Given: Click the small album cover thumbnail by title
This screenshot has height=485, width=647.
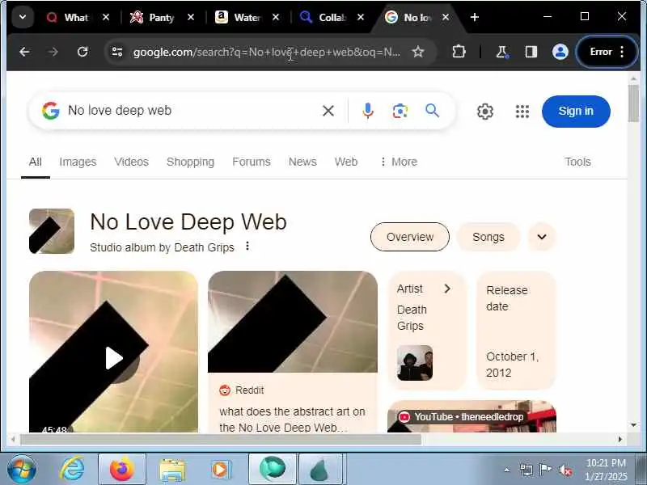Looking at the screenshot, I should coord(52,231).
